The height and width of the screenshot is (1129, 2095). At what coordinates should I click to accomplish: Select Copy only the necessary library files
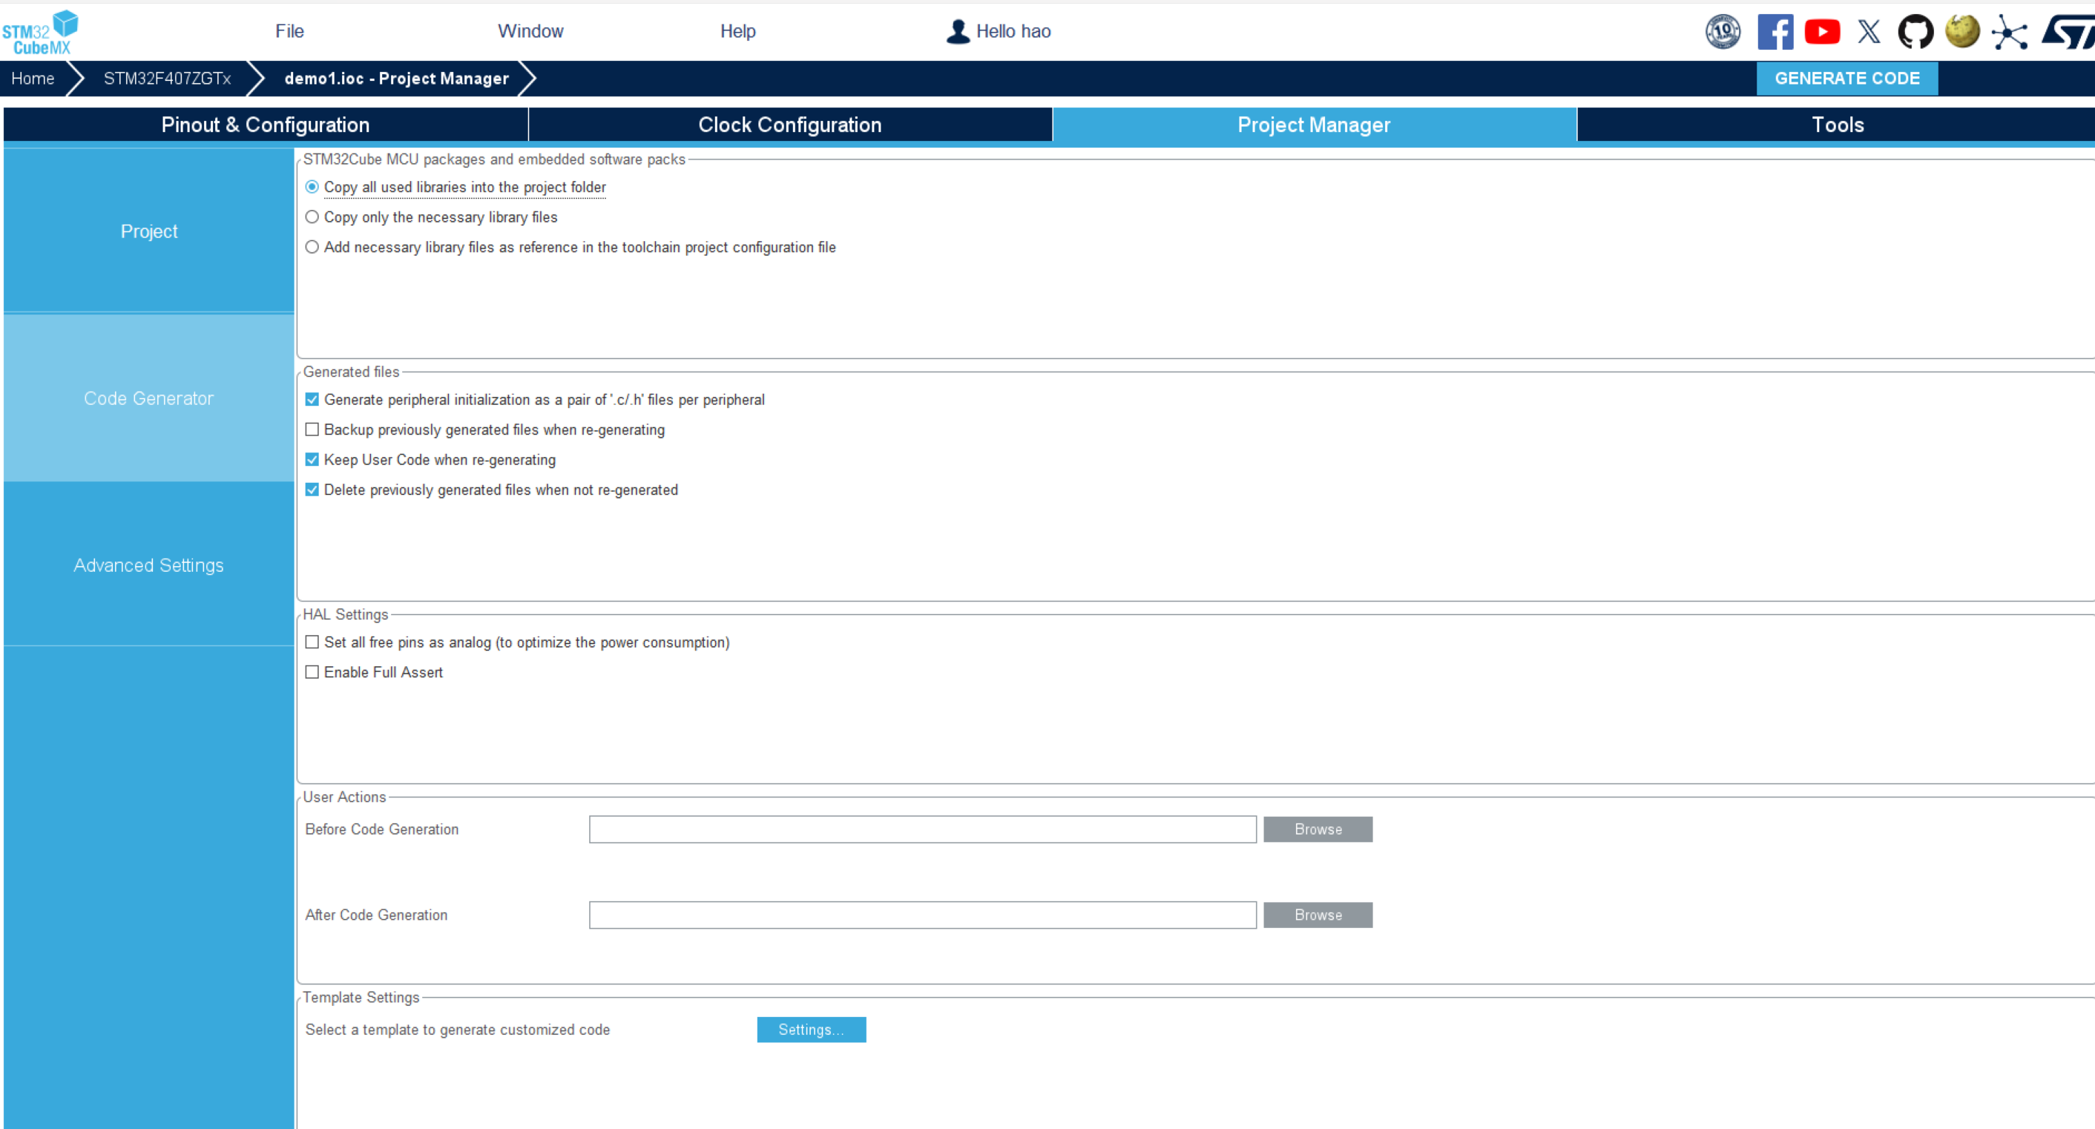[x=312, y=217]
